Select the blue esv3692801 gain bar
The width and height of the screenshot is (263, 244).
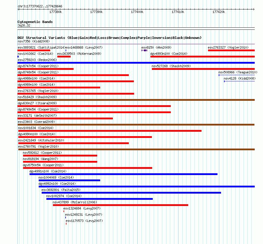131,193
